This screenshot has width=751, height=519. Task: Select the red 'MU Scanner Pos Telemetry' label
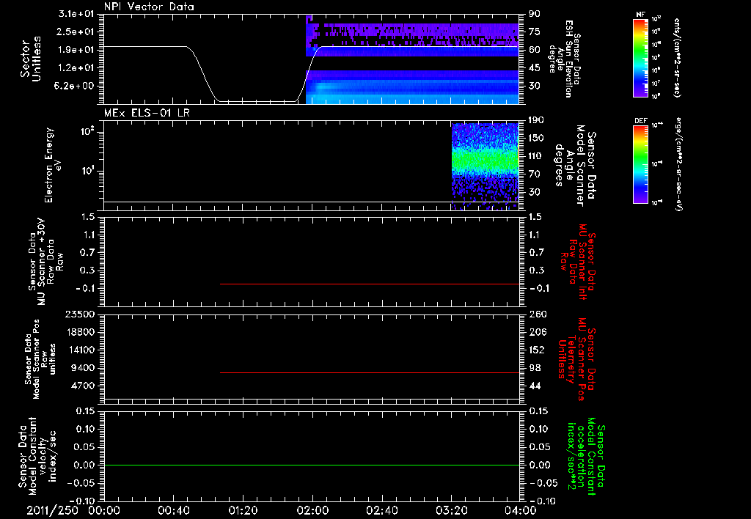coord(576,359)
